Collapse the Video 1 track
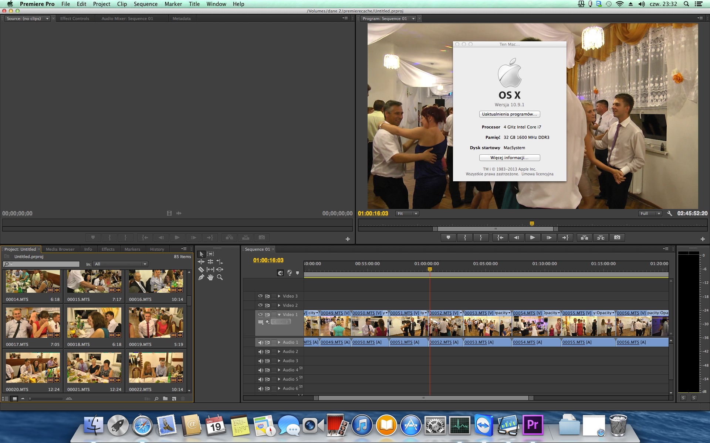Viewport: 710px width, 443px height. coord(279,315)
